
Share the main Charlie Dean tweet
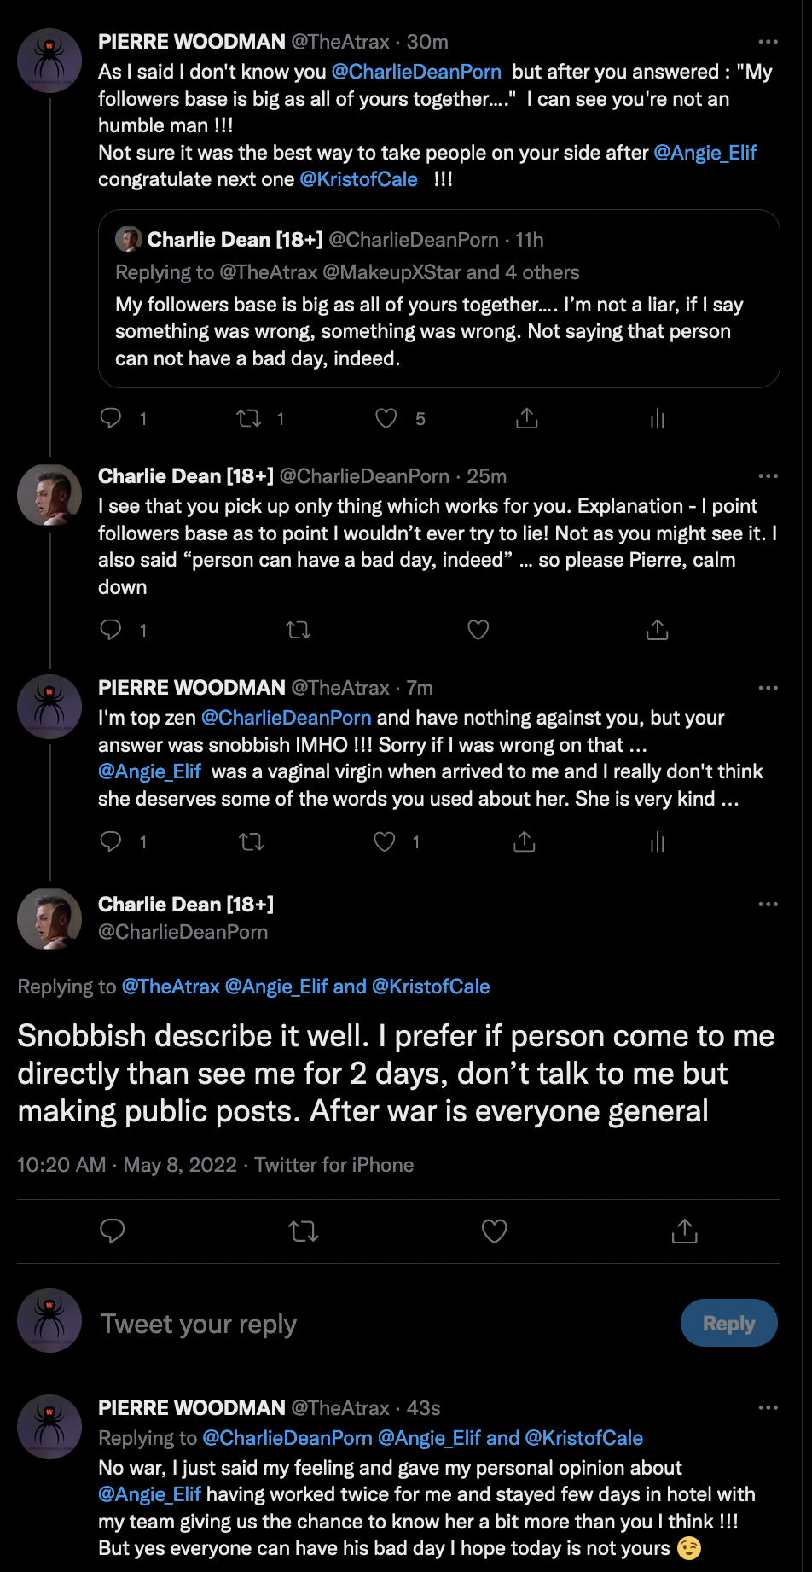(x=685, y=1231)
